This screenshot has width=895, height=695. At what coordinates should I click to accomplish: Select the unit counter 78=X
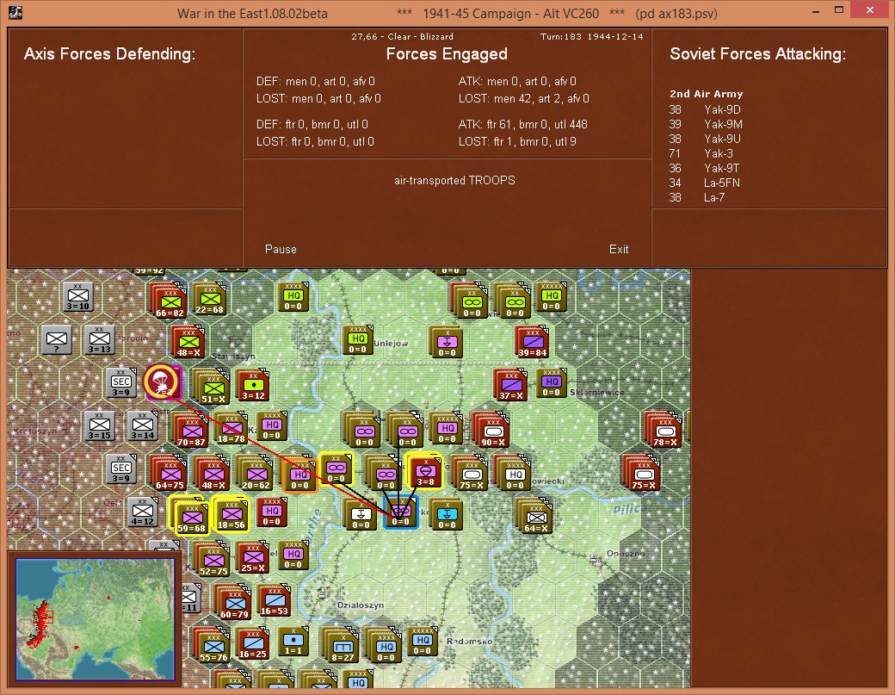coord(665,431)
